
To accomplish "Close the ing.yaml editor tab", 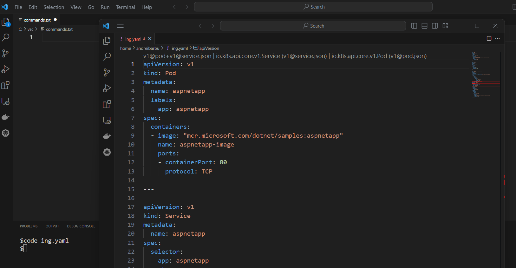I will click(150, 39).
